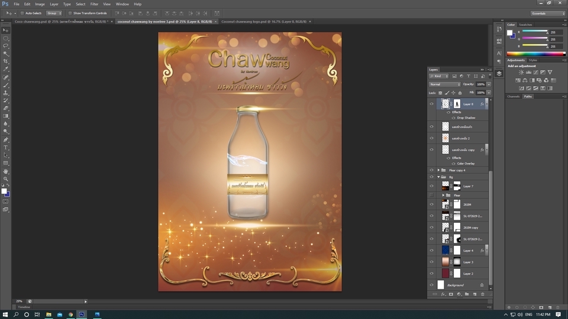Select the Healing Brush tool
Viewport: 568px width, 319px height.
(5, 77)
